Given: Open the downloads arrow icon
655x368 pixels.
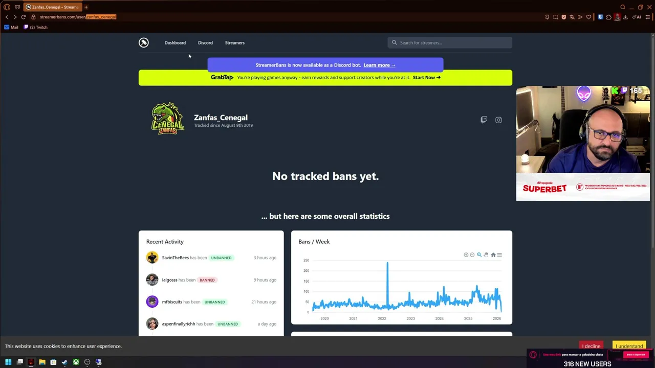Looking at the screenshot, I should (625, 17).
